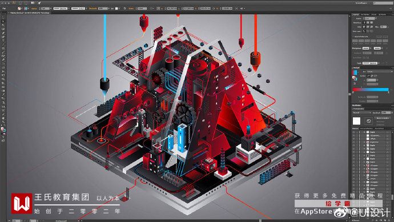Open the orange Opacity link in control bar
394x222 pixels.
click(93, 9)
